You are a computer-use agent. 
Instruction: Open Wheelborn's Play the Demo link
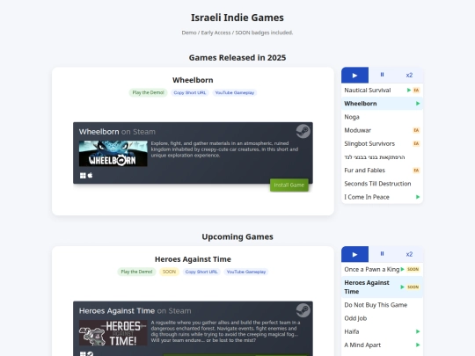click(148, 92)
